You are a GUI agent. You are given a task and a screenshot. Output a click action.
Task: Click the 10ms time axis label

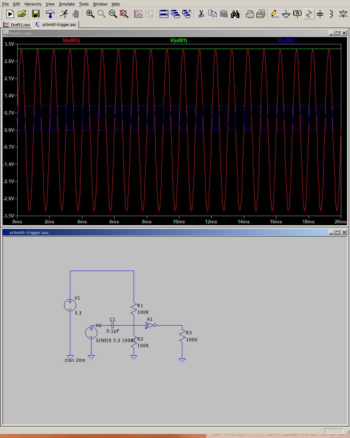179,222
